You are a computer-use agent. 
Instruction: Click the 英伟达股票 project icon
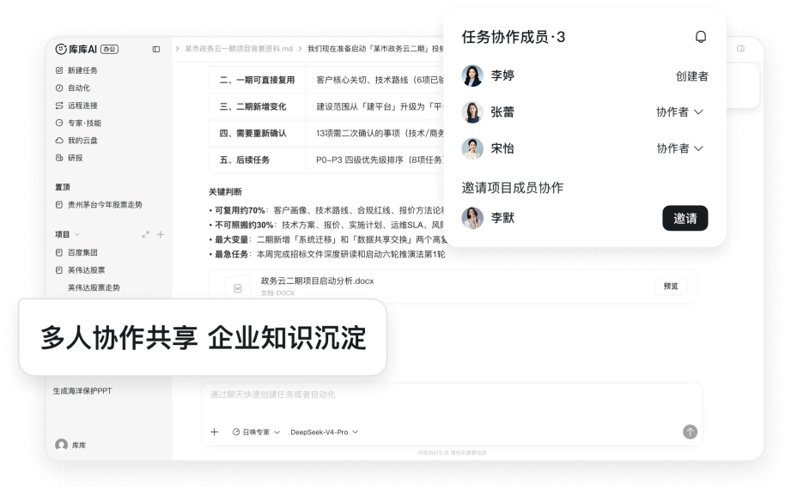pos(59,270)
